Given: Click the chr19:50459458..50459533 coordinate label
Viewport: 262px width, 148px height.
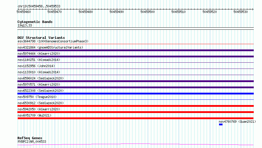Looking at the screenshot, I should [39, 6].
